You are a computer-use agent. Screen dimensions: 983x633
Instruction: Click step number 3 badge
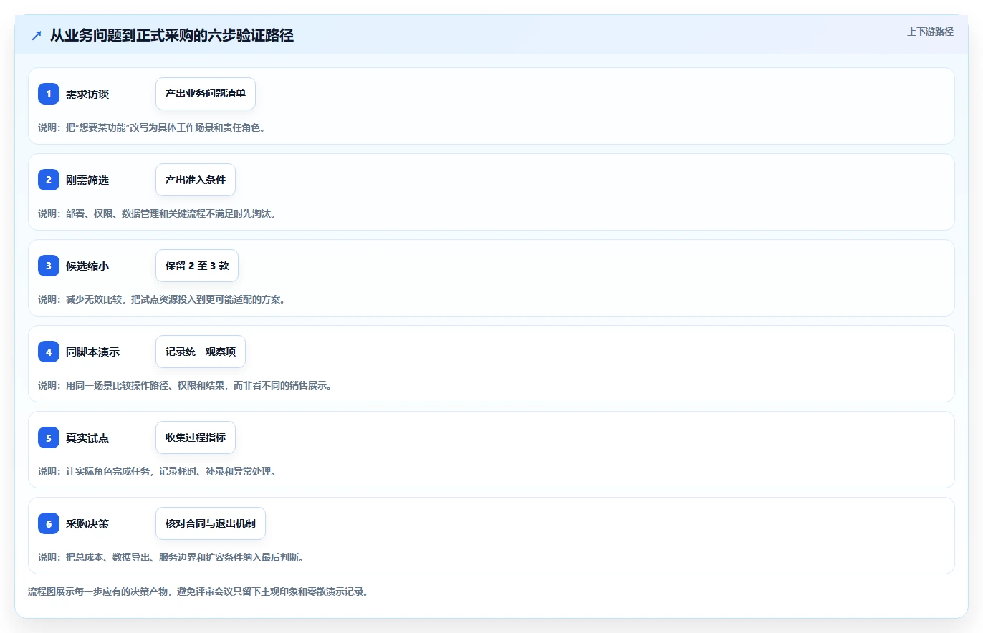[x=49, y=266]
